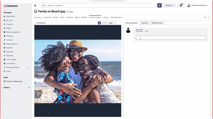This screenshot has height=119, width=213.
Task: Click the Watched icon
Action: click(x=4, y=56)
